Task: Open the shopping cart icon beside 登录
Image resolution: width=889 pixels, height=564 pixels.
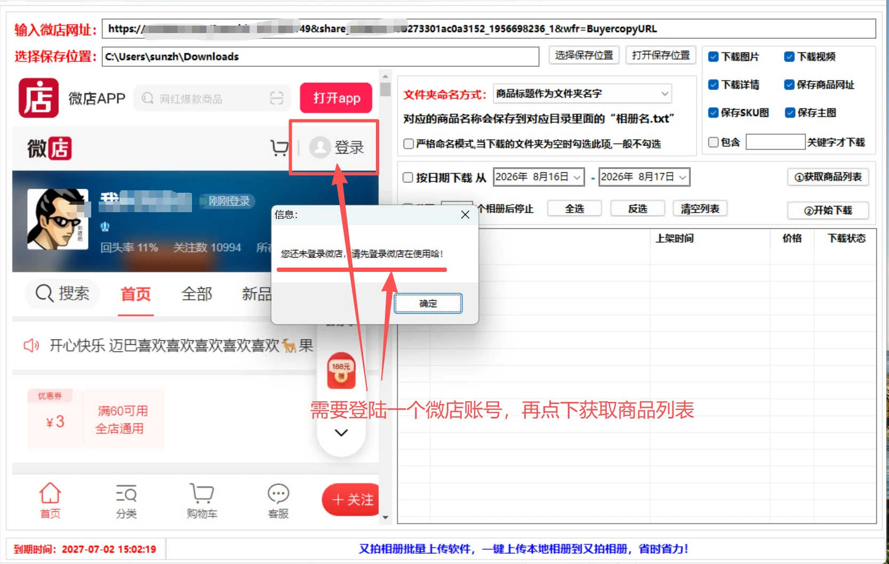Action: tap(279, 148)
